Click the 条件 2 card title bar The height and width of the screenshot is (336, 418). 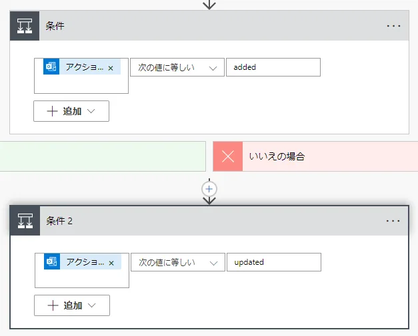[x=200, y=221]
